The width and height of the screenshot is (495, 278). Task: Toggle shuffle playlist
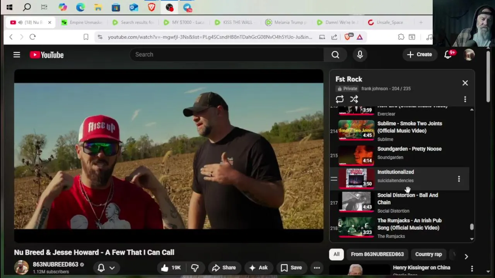point(354,99)
